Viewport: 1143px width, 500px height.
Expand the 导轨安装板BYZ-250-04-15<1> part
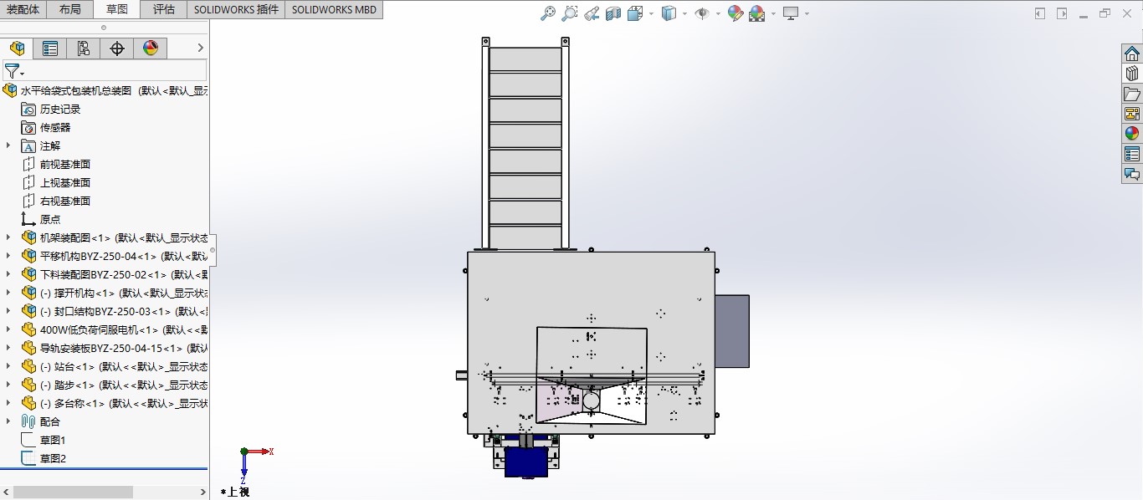coord(8,348)
